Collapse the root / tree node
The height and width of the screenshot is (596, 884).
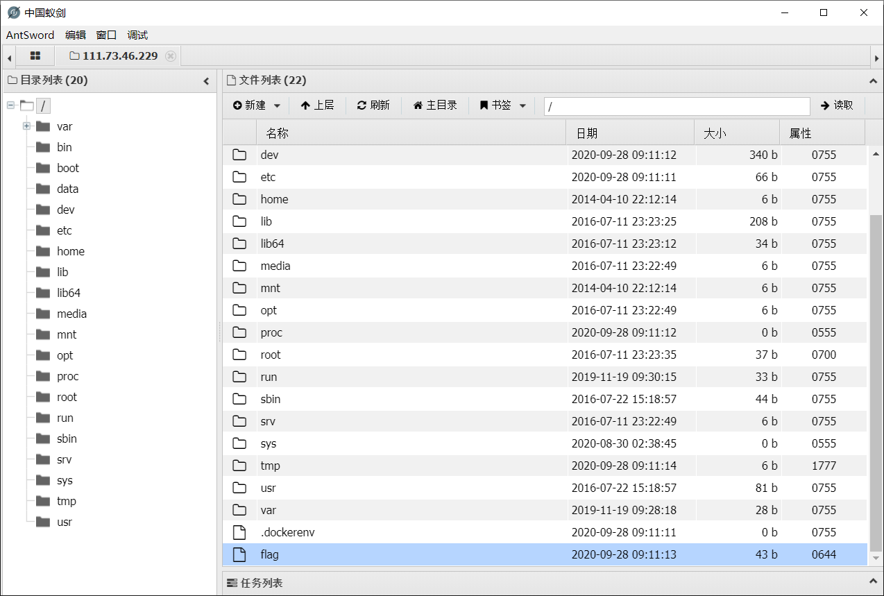pyautogui.click(x=10, y=105)
